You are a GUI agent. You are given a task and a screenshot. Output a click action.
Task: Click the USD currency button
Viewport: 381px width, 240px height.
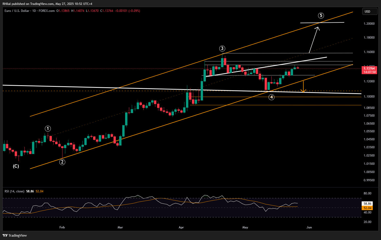pyautogui.click(x=370, y=11)
